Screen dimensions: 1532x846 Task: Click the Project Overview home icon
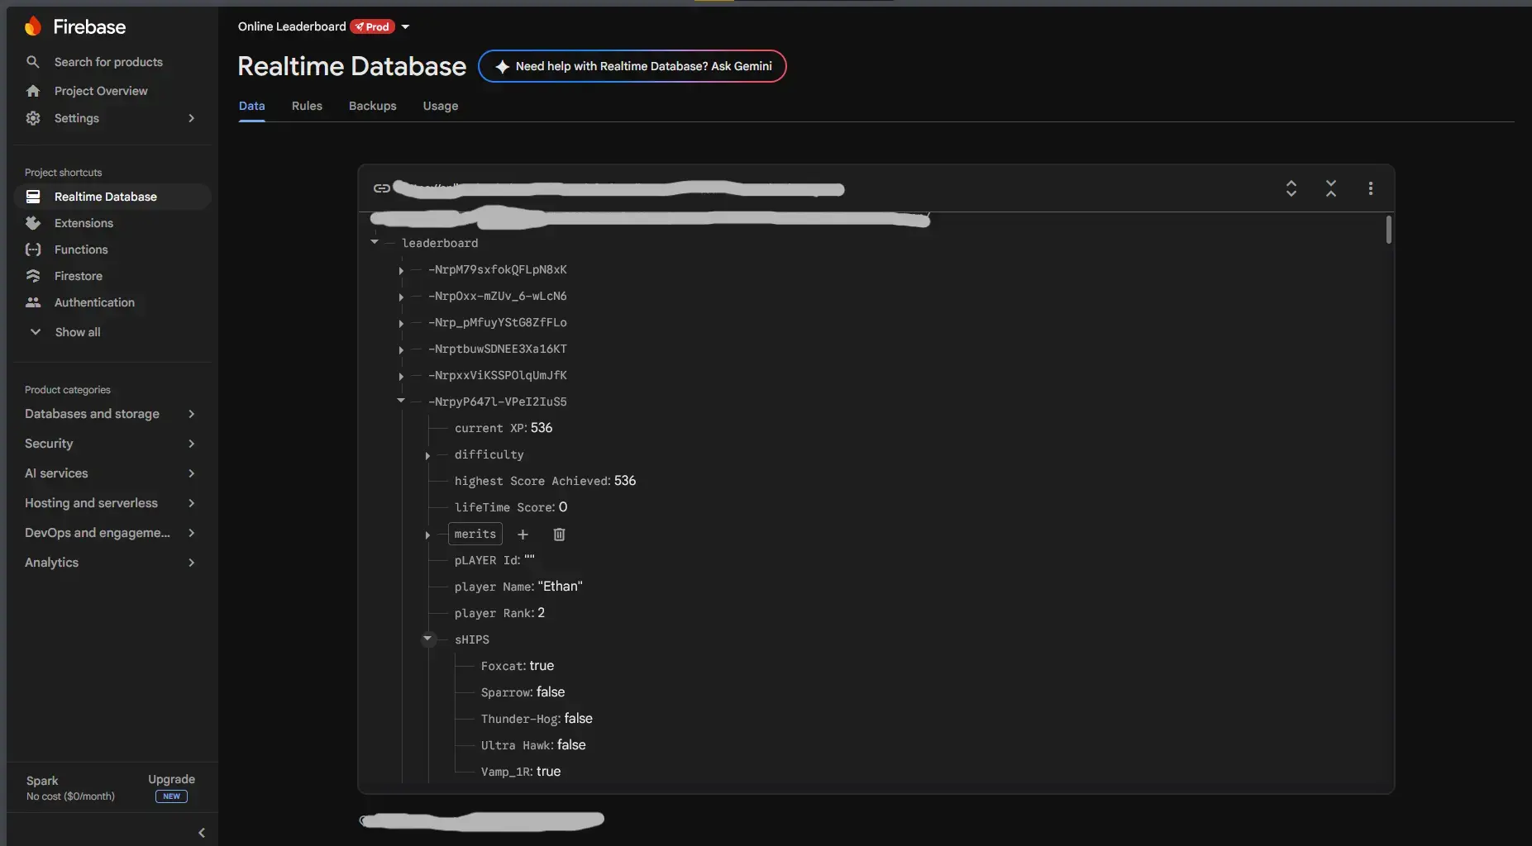point(33,91)
